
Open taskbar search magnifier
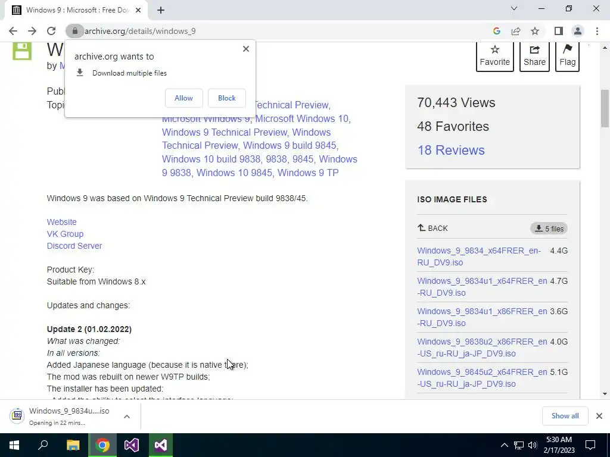pos(43,445)
